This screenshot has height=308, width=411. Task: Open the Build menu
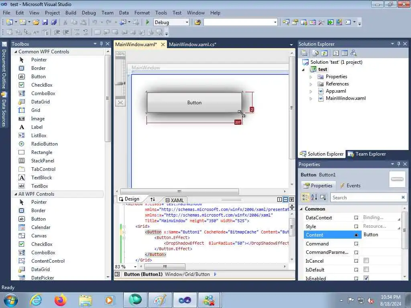71,13
